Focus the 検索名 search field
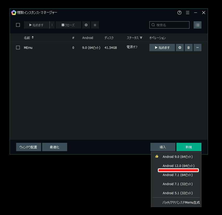The image size is (222, 215). tap(169, 25)
